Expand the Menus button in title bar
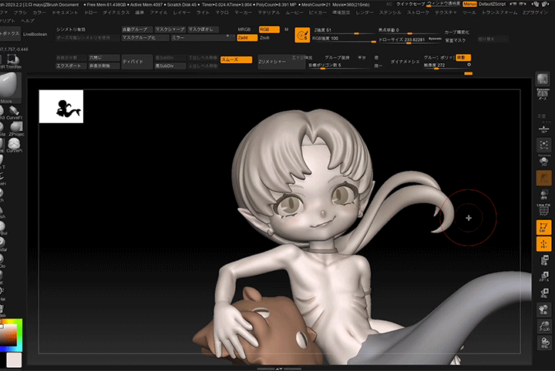This screenshot has width=555, height=371. click(x=469, y=4)
